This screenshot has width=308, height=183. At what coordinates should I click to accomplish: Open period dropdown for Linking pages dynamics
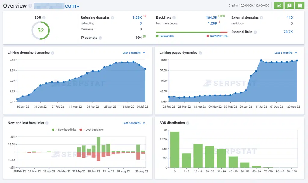click(286, 53)
